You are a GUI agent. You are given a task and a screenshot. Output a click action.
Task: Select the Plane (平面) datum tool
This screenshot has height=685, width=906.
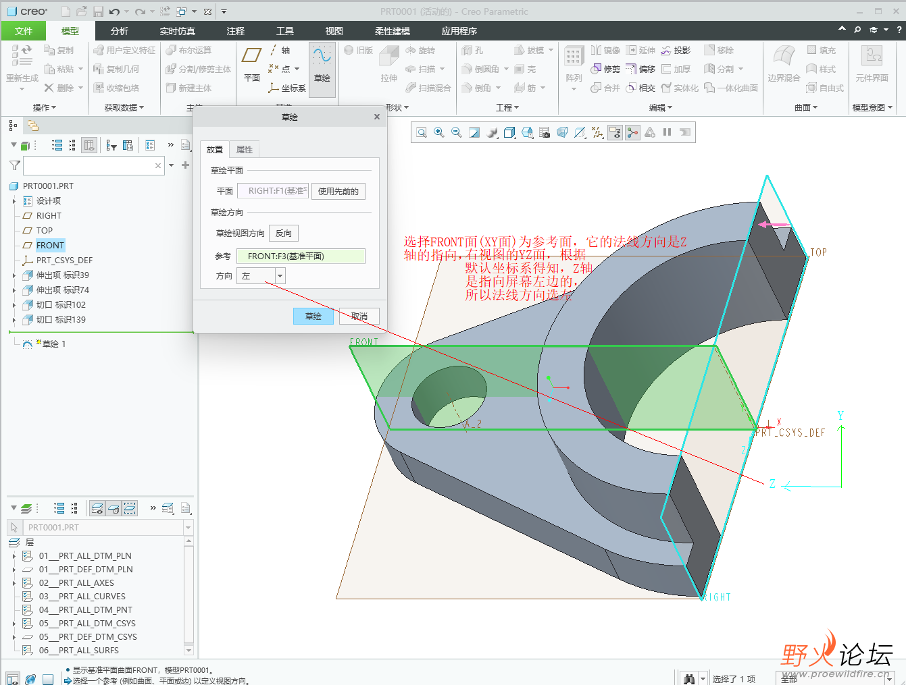(252, 65)
